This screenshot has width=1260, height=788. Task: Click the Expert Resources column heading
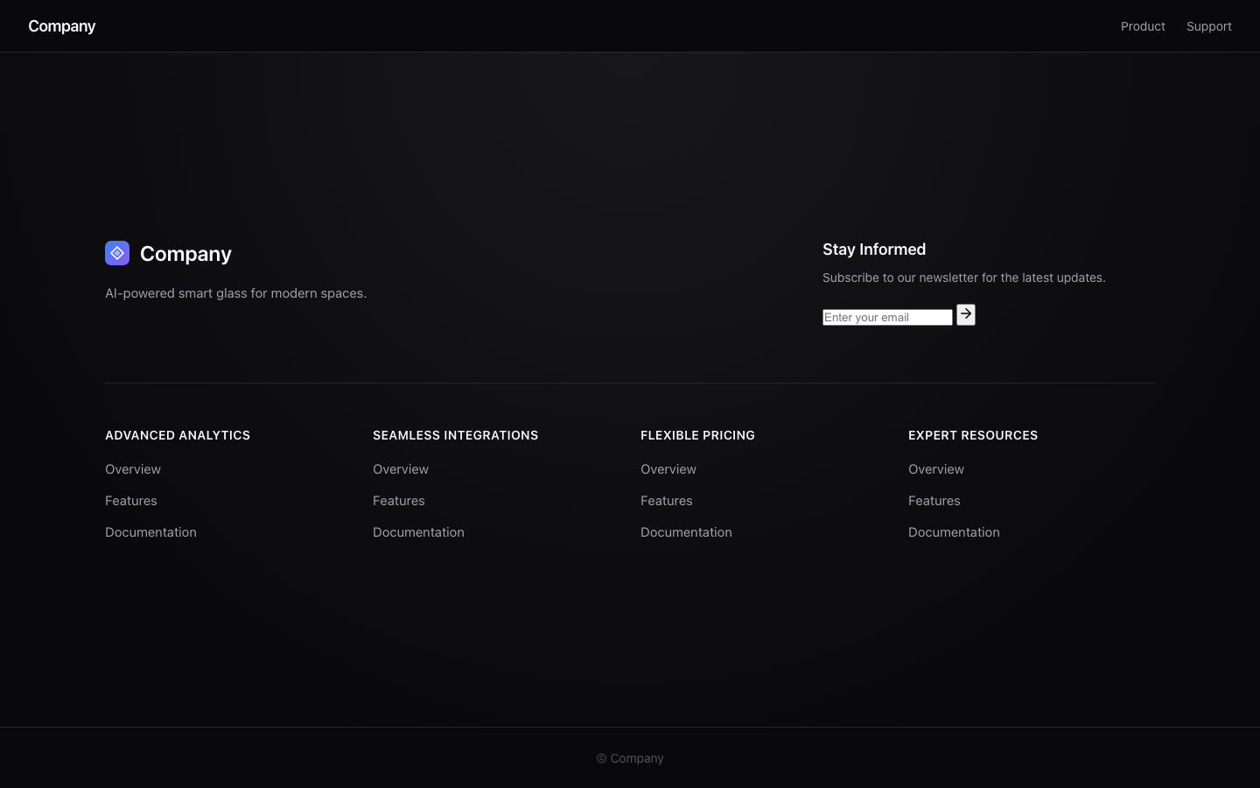click(973, 435)
